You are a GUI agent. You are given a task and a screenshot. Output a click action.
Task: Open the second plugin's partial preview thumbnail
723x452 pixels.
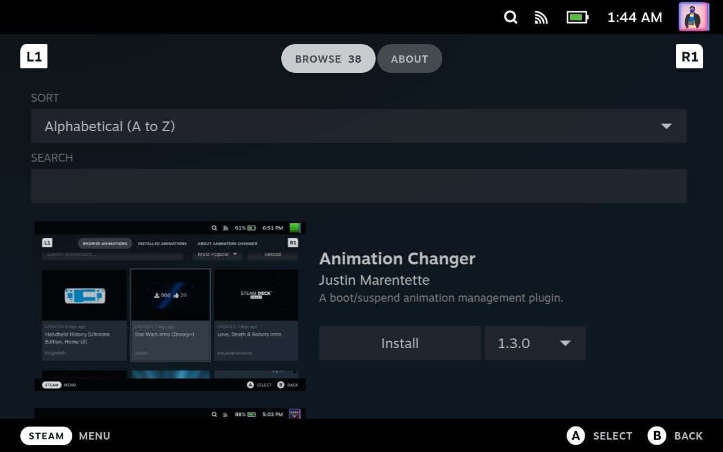click(170, 414)
